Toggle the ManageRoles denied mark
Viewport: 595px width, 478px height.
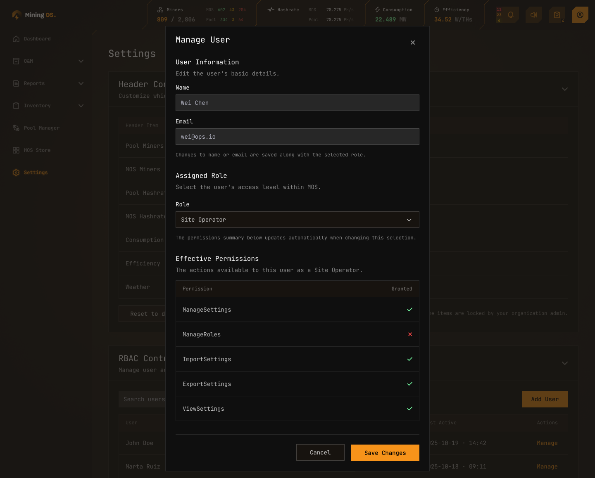(x=409, y=334)
